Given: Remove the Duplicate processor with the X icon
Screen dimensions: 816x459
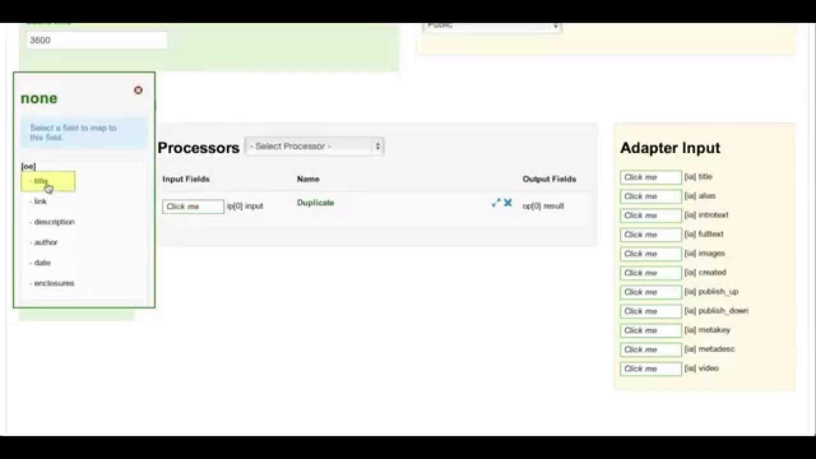Looking at the screenshot, I should click(508, 203).
